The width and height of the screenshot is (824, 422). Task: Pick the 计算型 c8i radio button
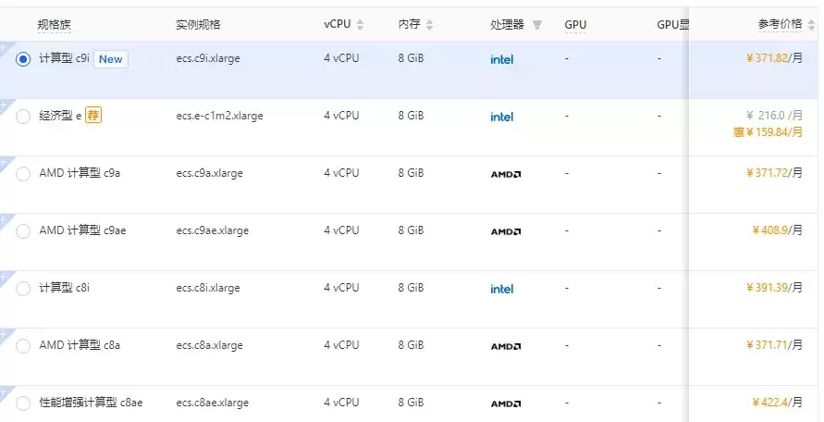pos(22,289)
